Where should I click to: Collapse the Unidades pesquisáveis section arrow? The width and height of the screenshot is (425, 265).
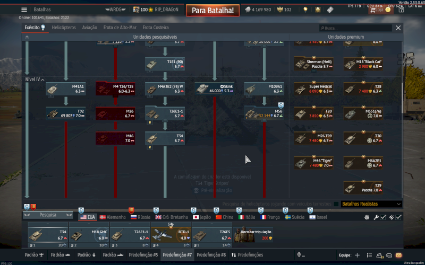coord(28,37)
